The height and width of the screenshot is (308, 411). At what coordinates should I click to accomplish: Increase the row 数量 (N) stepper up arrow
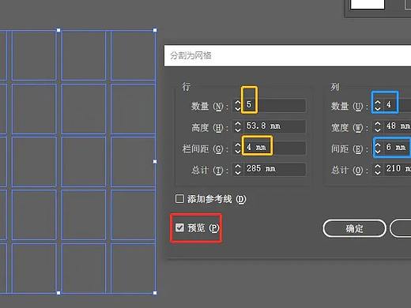pos(238,102)
